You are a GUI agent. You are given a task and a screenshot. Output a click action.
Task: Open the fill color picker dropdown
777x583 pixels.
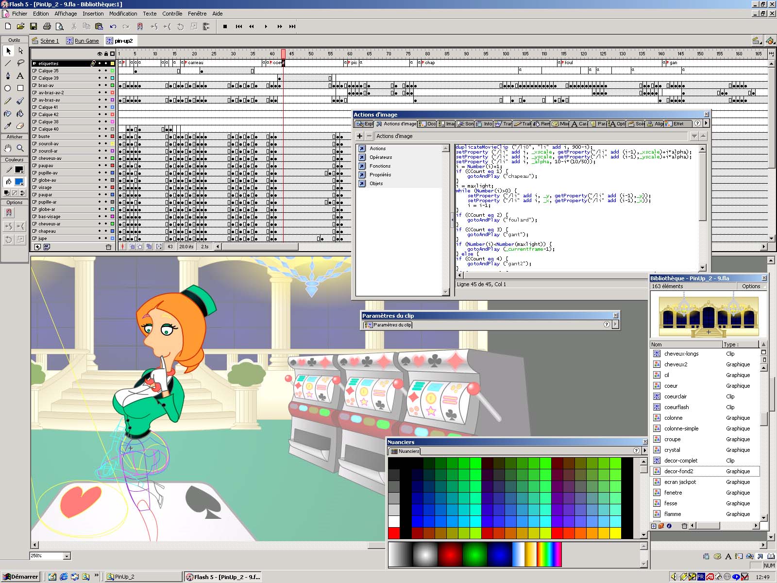coord(19,182)
